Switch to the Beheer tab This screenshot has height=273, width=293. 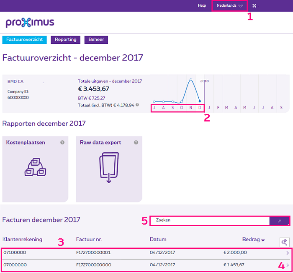click(x=96, y=40)
